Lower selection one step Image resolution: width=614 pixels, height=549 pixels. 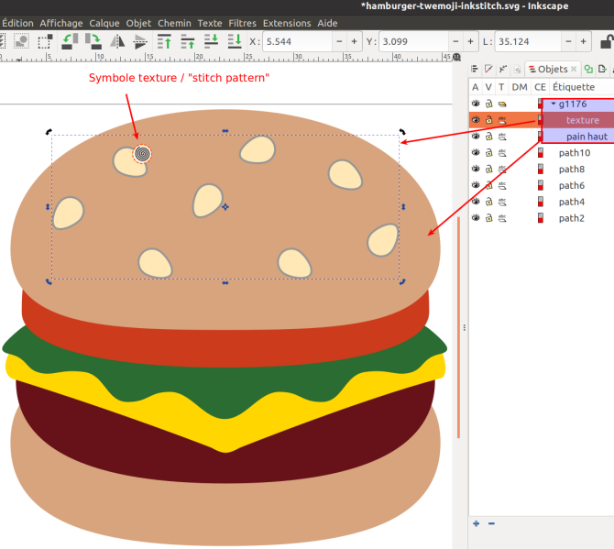(211, 41)
